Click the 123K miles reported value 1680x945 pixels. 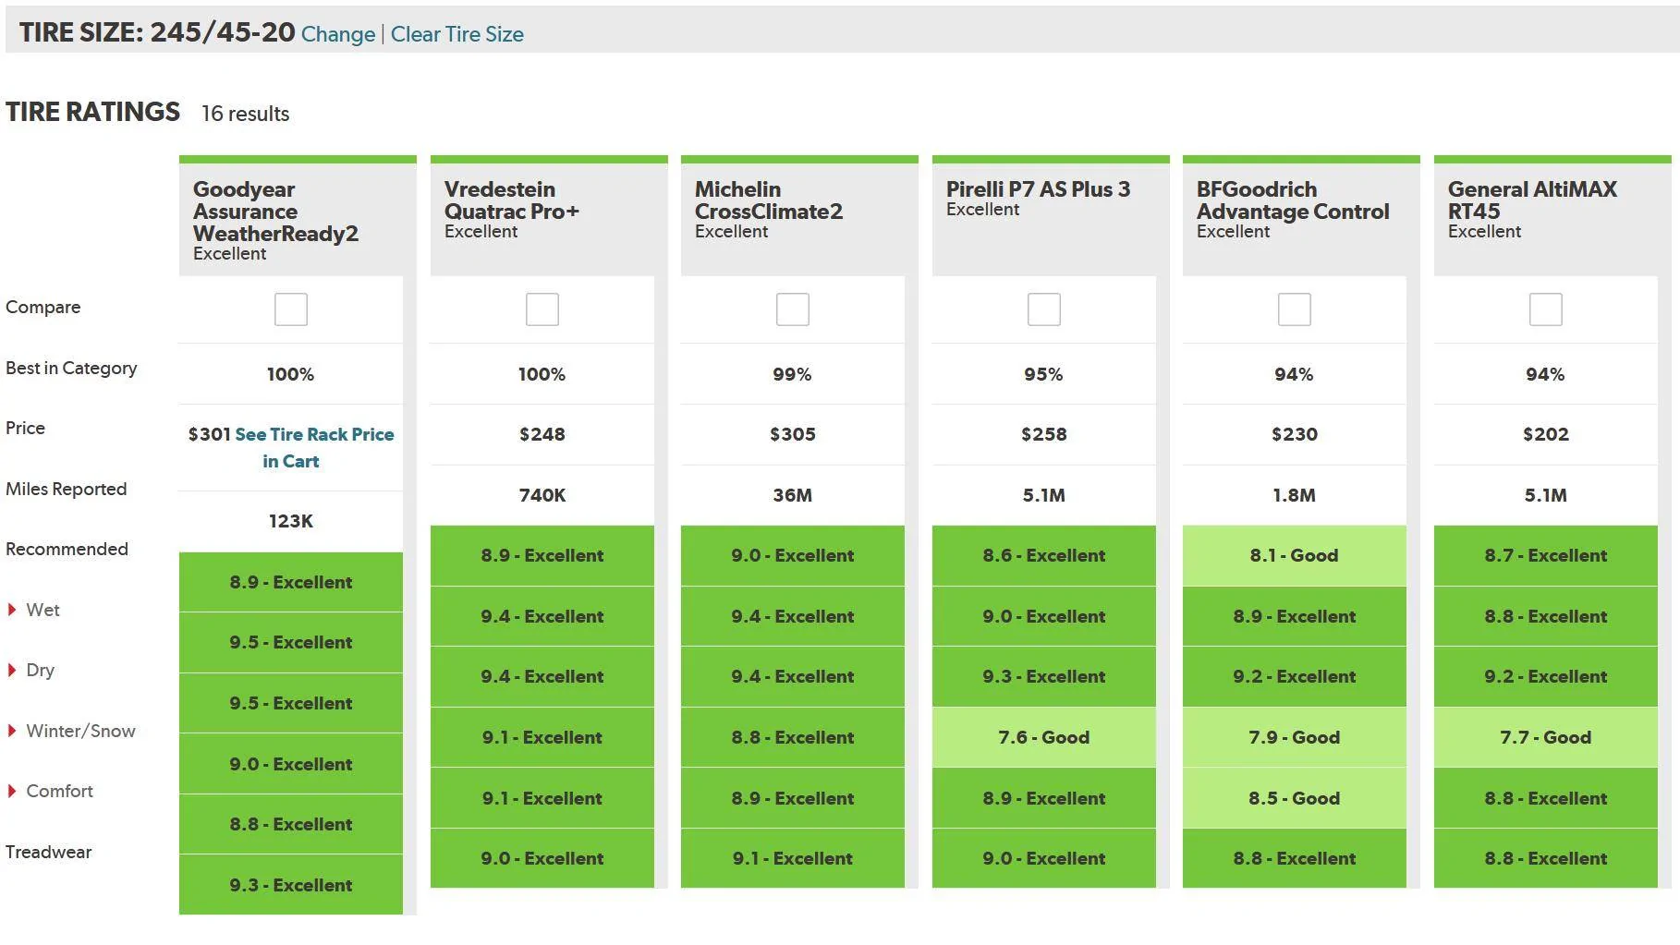(290, 521)
